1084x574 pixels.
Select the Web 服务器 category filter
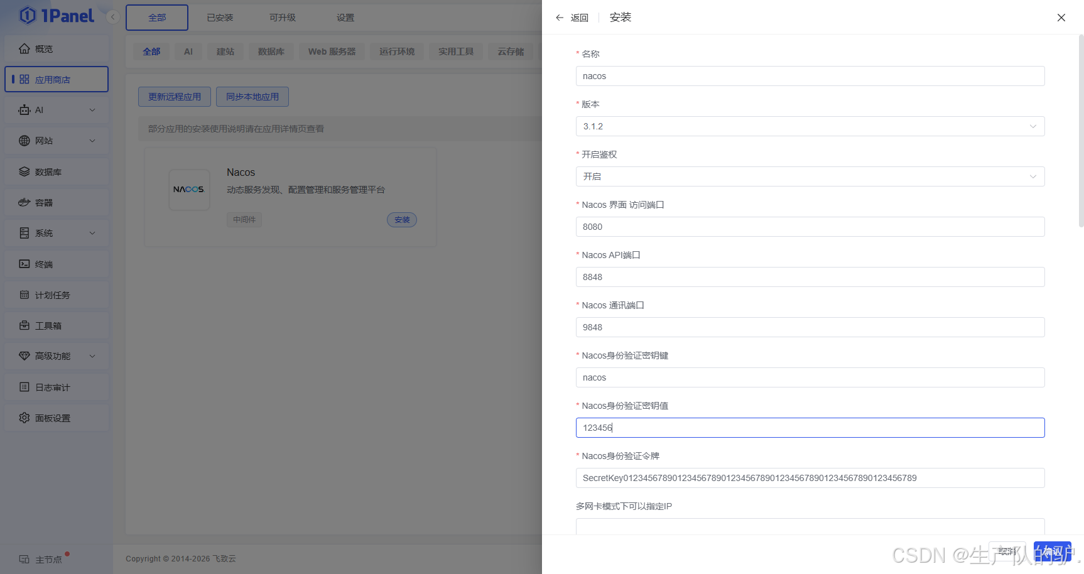[x=332, y=51]
